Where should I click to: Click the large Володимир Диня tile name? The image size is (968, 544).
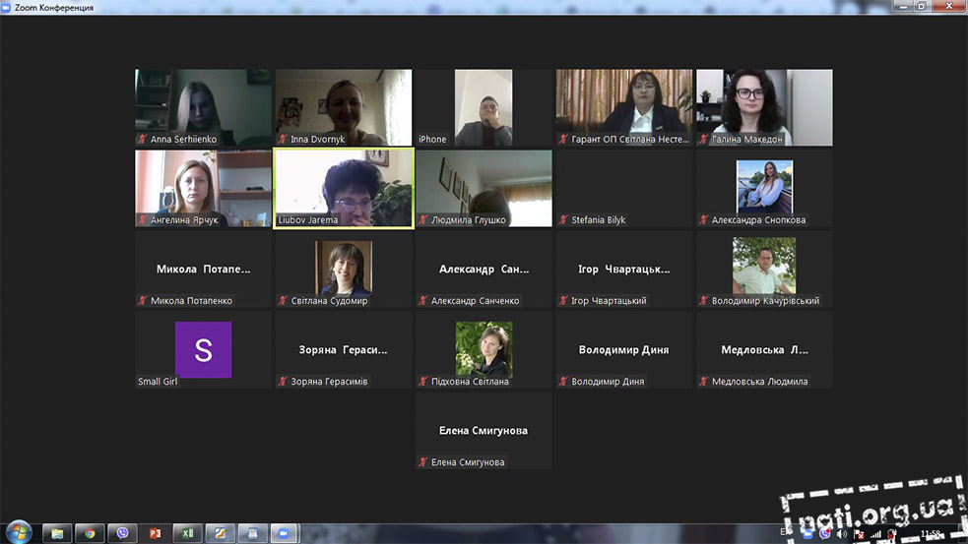point(623,350)
